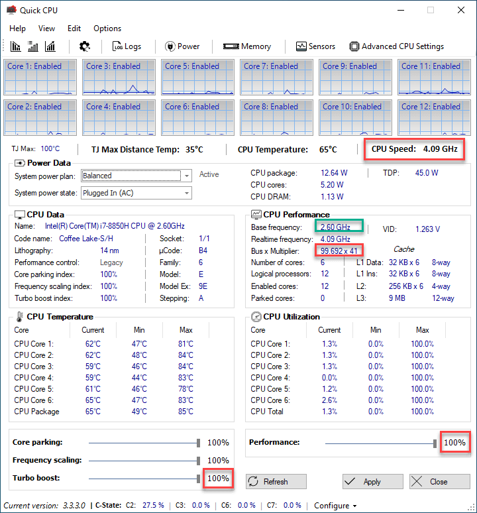The height and width of the screenshot is (513, 477).
Task: Expand the System power state dropdown
Action: coord(187,194)
